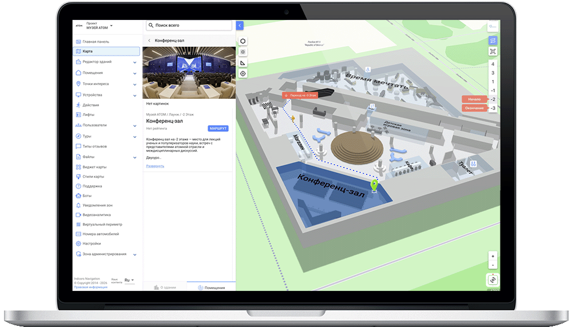Click the Боты robot icon

(x=78, y=196)
